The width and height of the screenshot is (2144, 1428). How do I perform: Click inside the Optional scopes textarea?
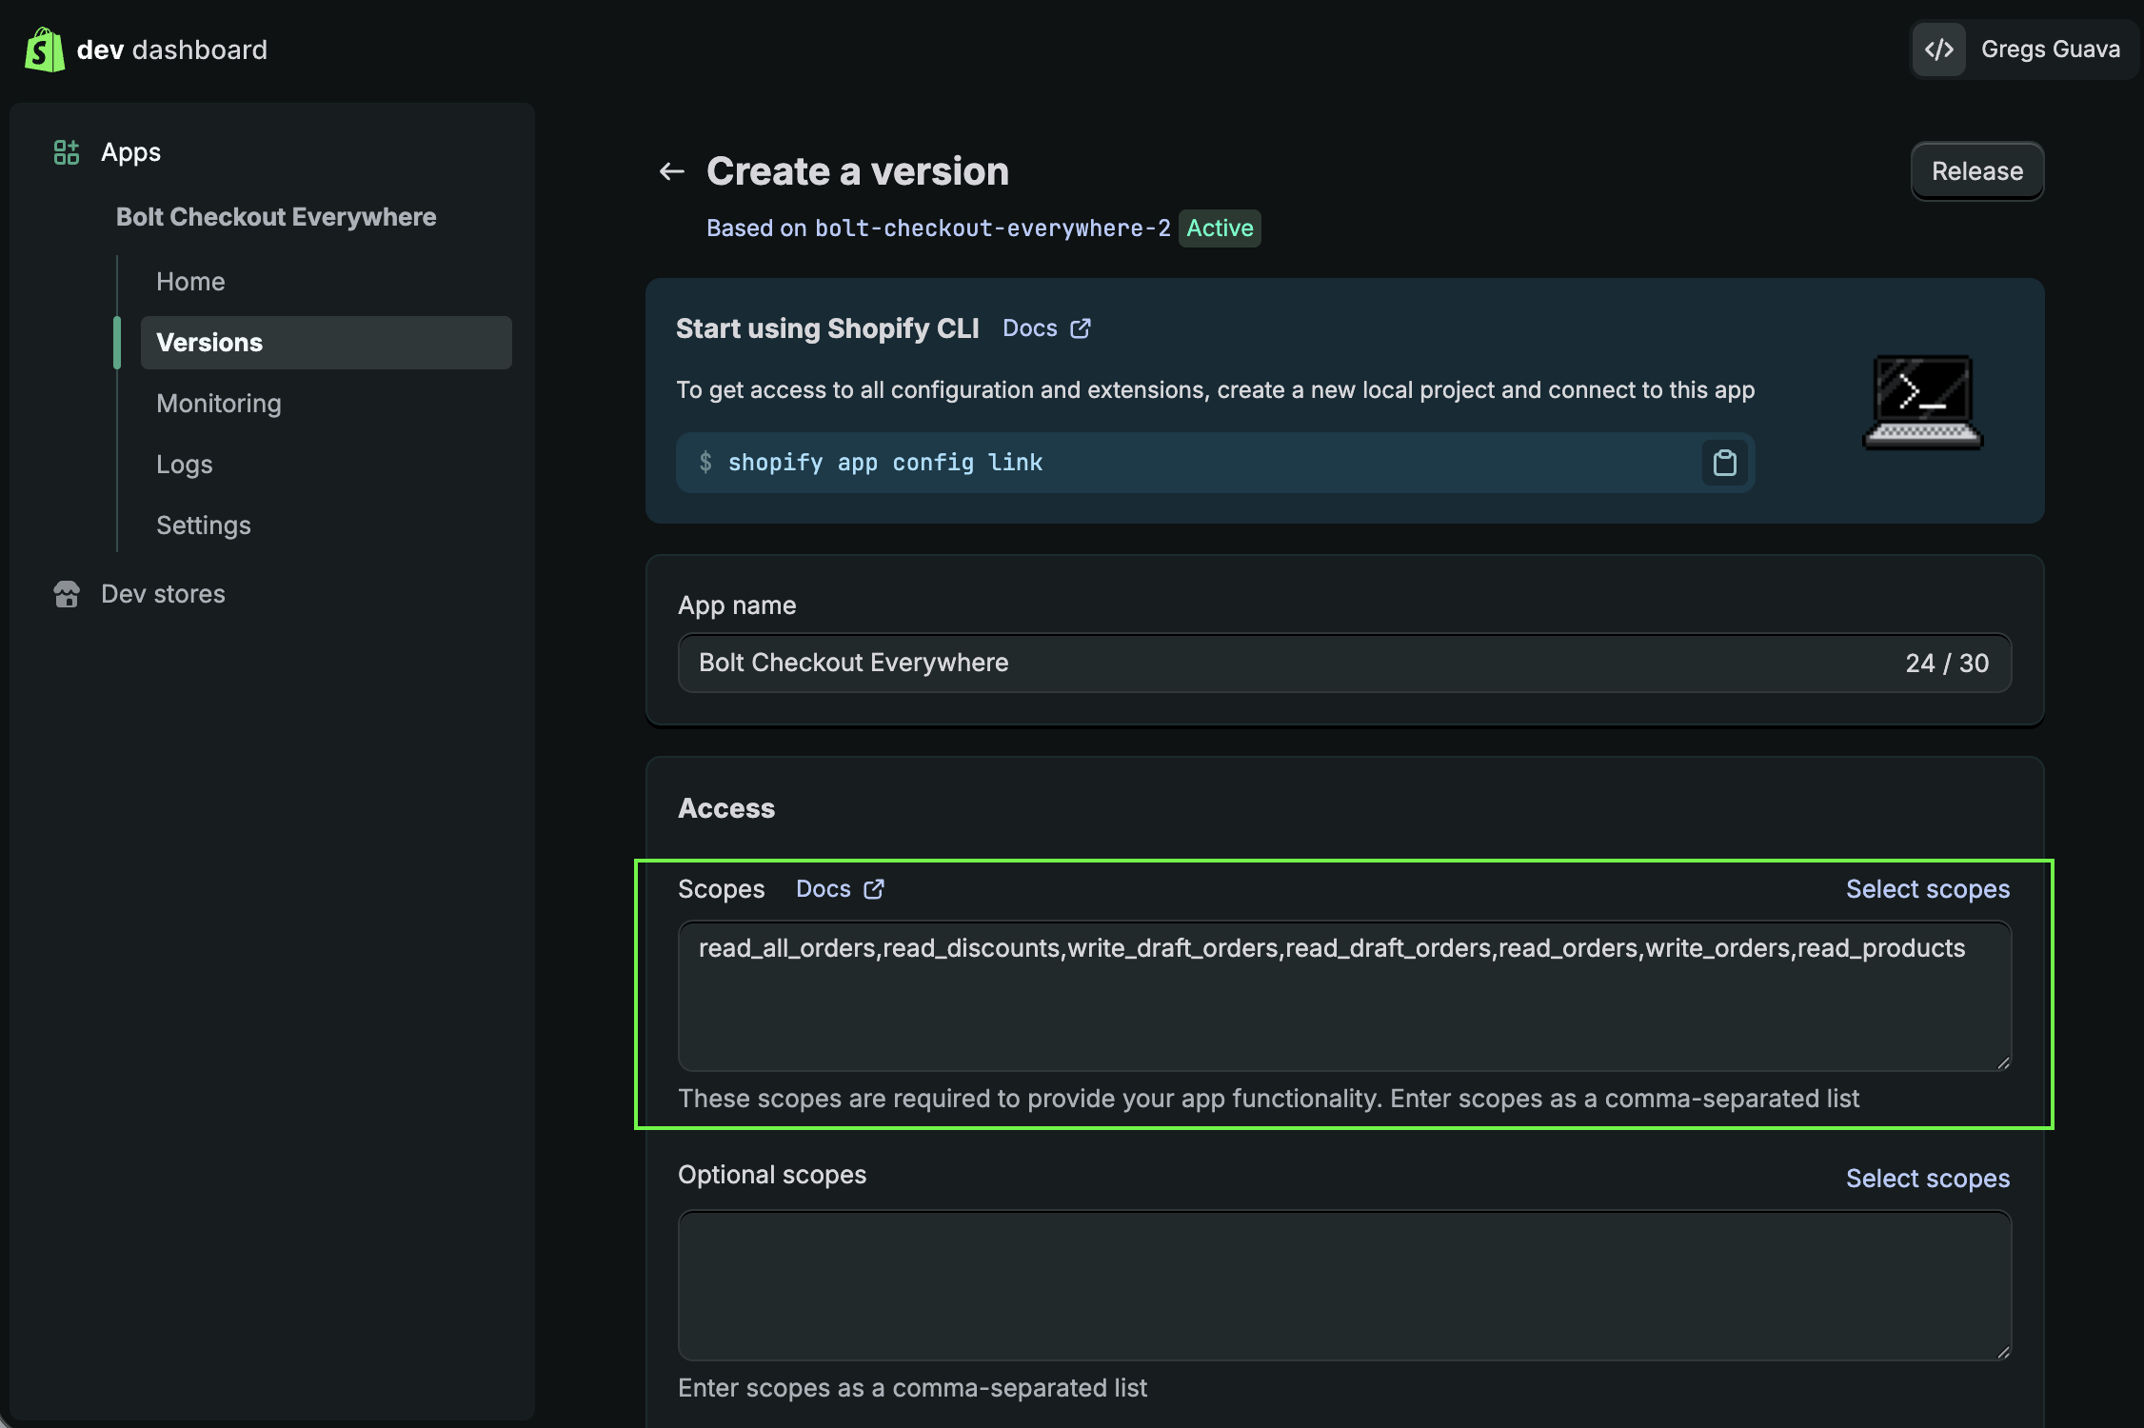pyautogui.click(x=1342, y=1285)
